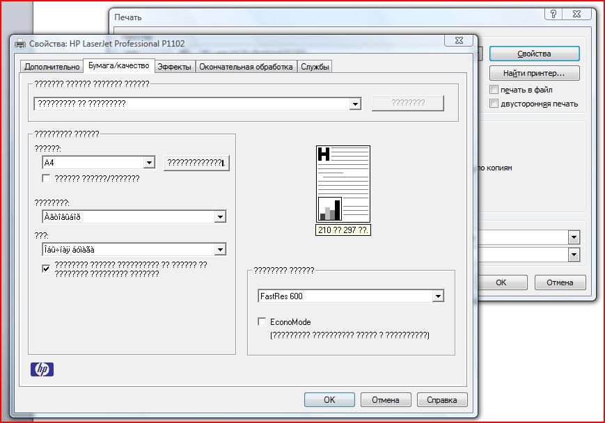Click the help question mark in Печать window
Screen dimensions: 605x423
553,15
